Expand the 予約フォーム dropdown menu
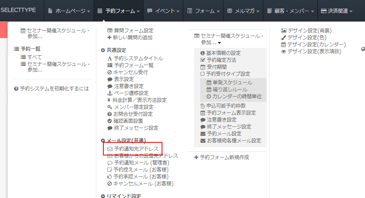The height and width of the screenshot is (198, 365). 119,11
